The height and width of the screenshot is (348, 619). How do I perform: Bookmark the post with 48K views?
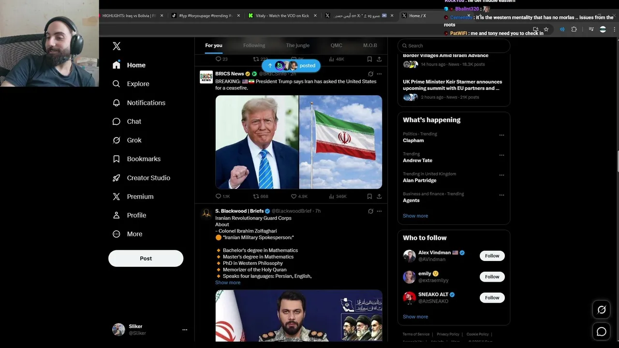369,59
